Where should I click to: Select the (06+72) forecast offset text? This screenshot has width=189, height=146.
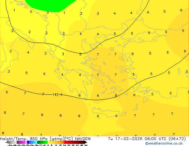pyautogui.click(x=177, y=139)
